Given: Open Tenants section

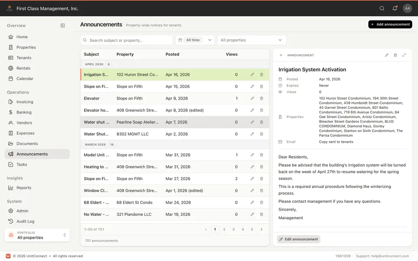Looking at the screenshot, I should coord(37,58).
